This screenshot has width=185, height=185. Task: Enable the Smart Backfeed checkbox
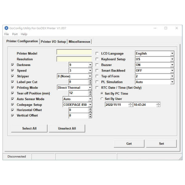tap(97, 70)
